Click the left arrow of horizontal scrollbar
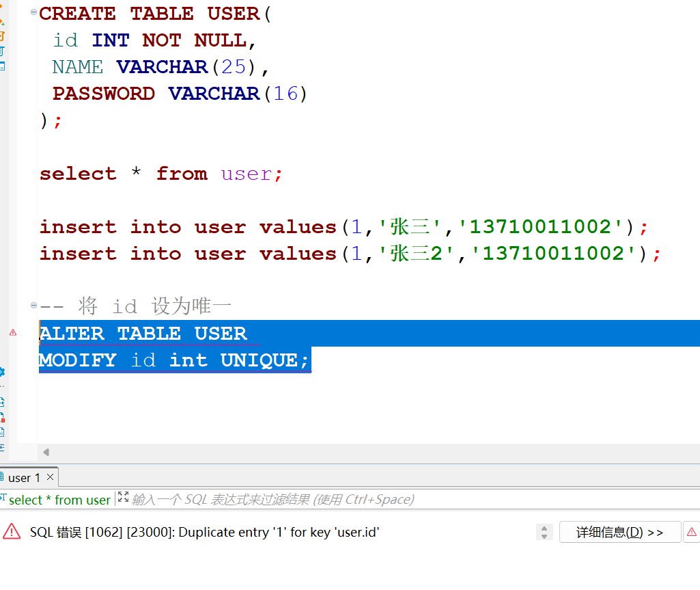 point(46,452)
